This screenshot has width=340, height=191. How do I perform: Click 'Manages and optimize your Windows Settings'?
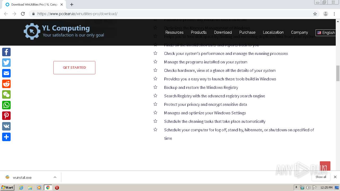click(x=205, y=113)
